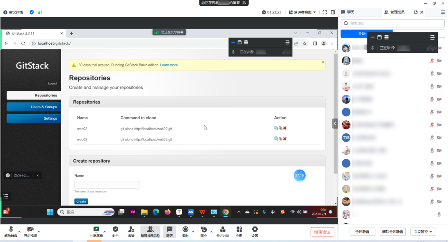
Task: Click the Windows Start button
Action: [50, 212]
